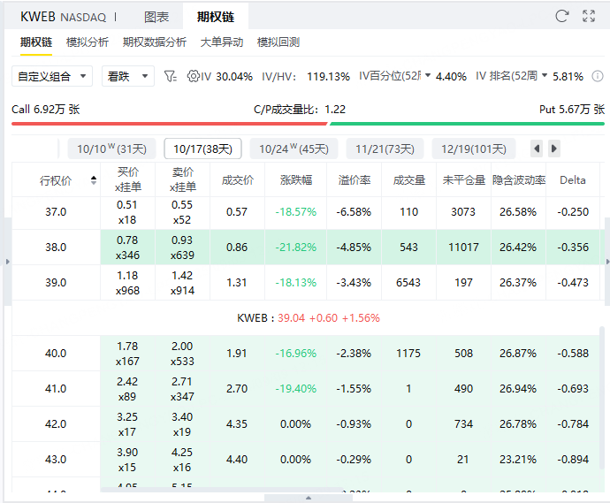Open 大单异动 sub-tab
This screenshot has height=503, width=610.
(221, 42)
